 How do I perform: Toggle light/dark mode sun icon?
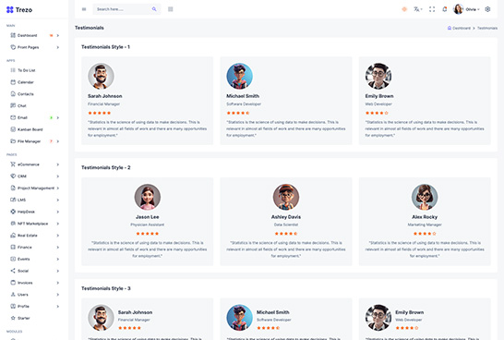tap(404, 9)
